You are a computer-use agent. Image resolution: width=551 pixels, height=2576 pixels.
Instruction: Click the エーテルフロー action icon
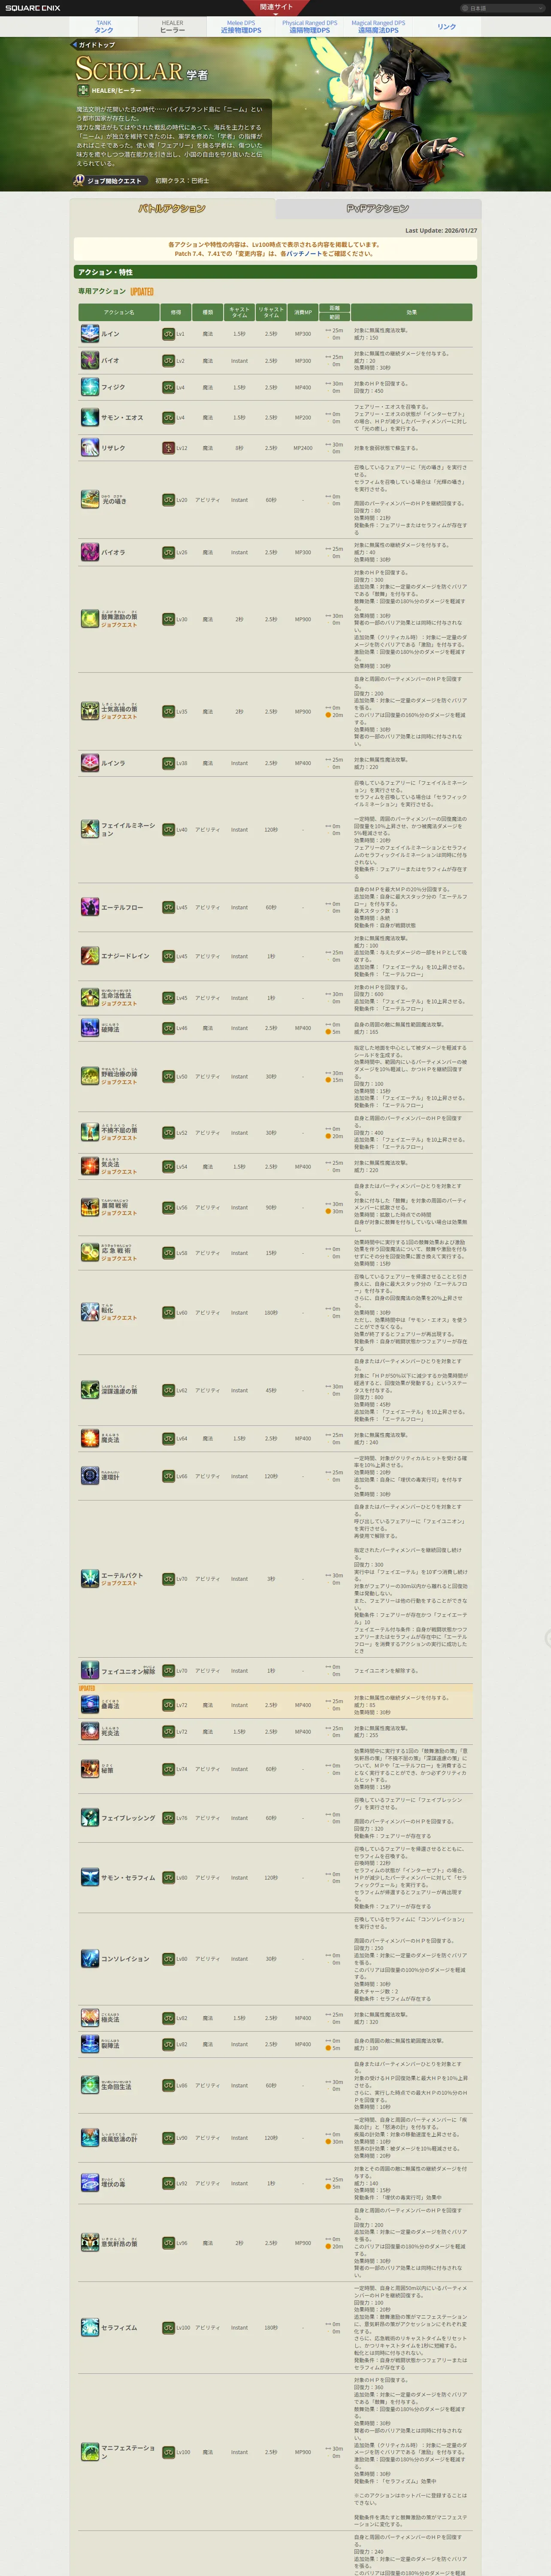(x=90, y=907)
